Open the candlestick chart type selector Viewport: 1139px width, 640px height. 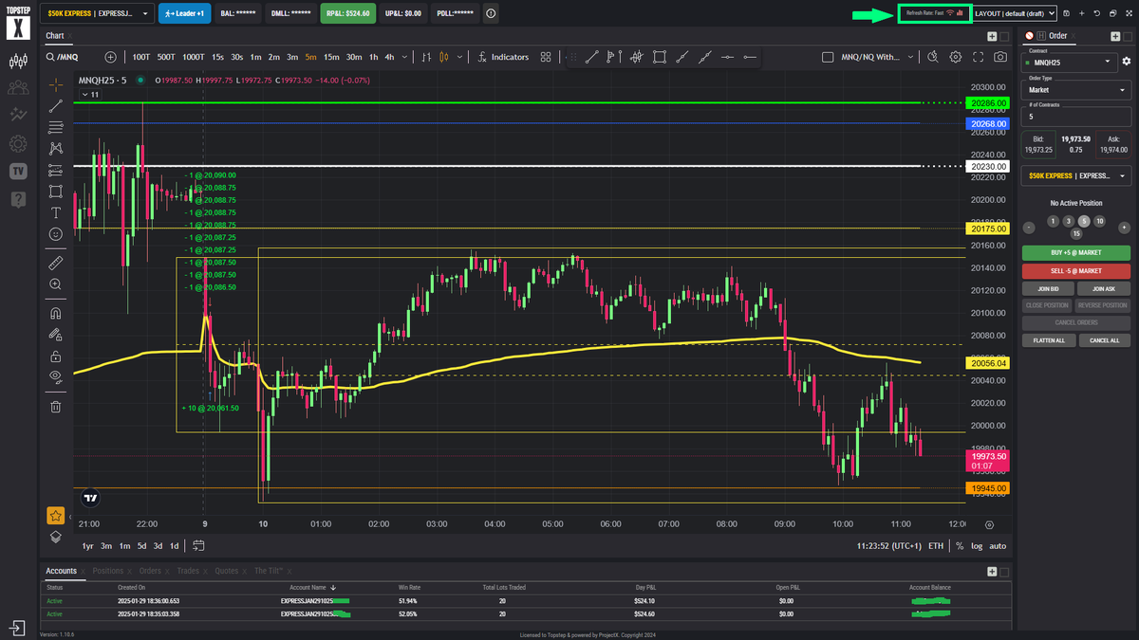443,57
